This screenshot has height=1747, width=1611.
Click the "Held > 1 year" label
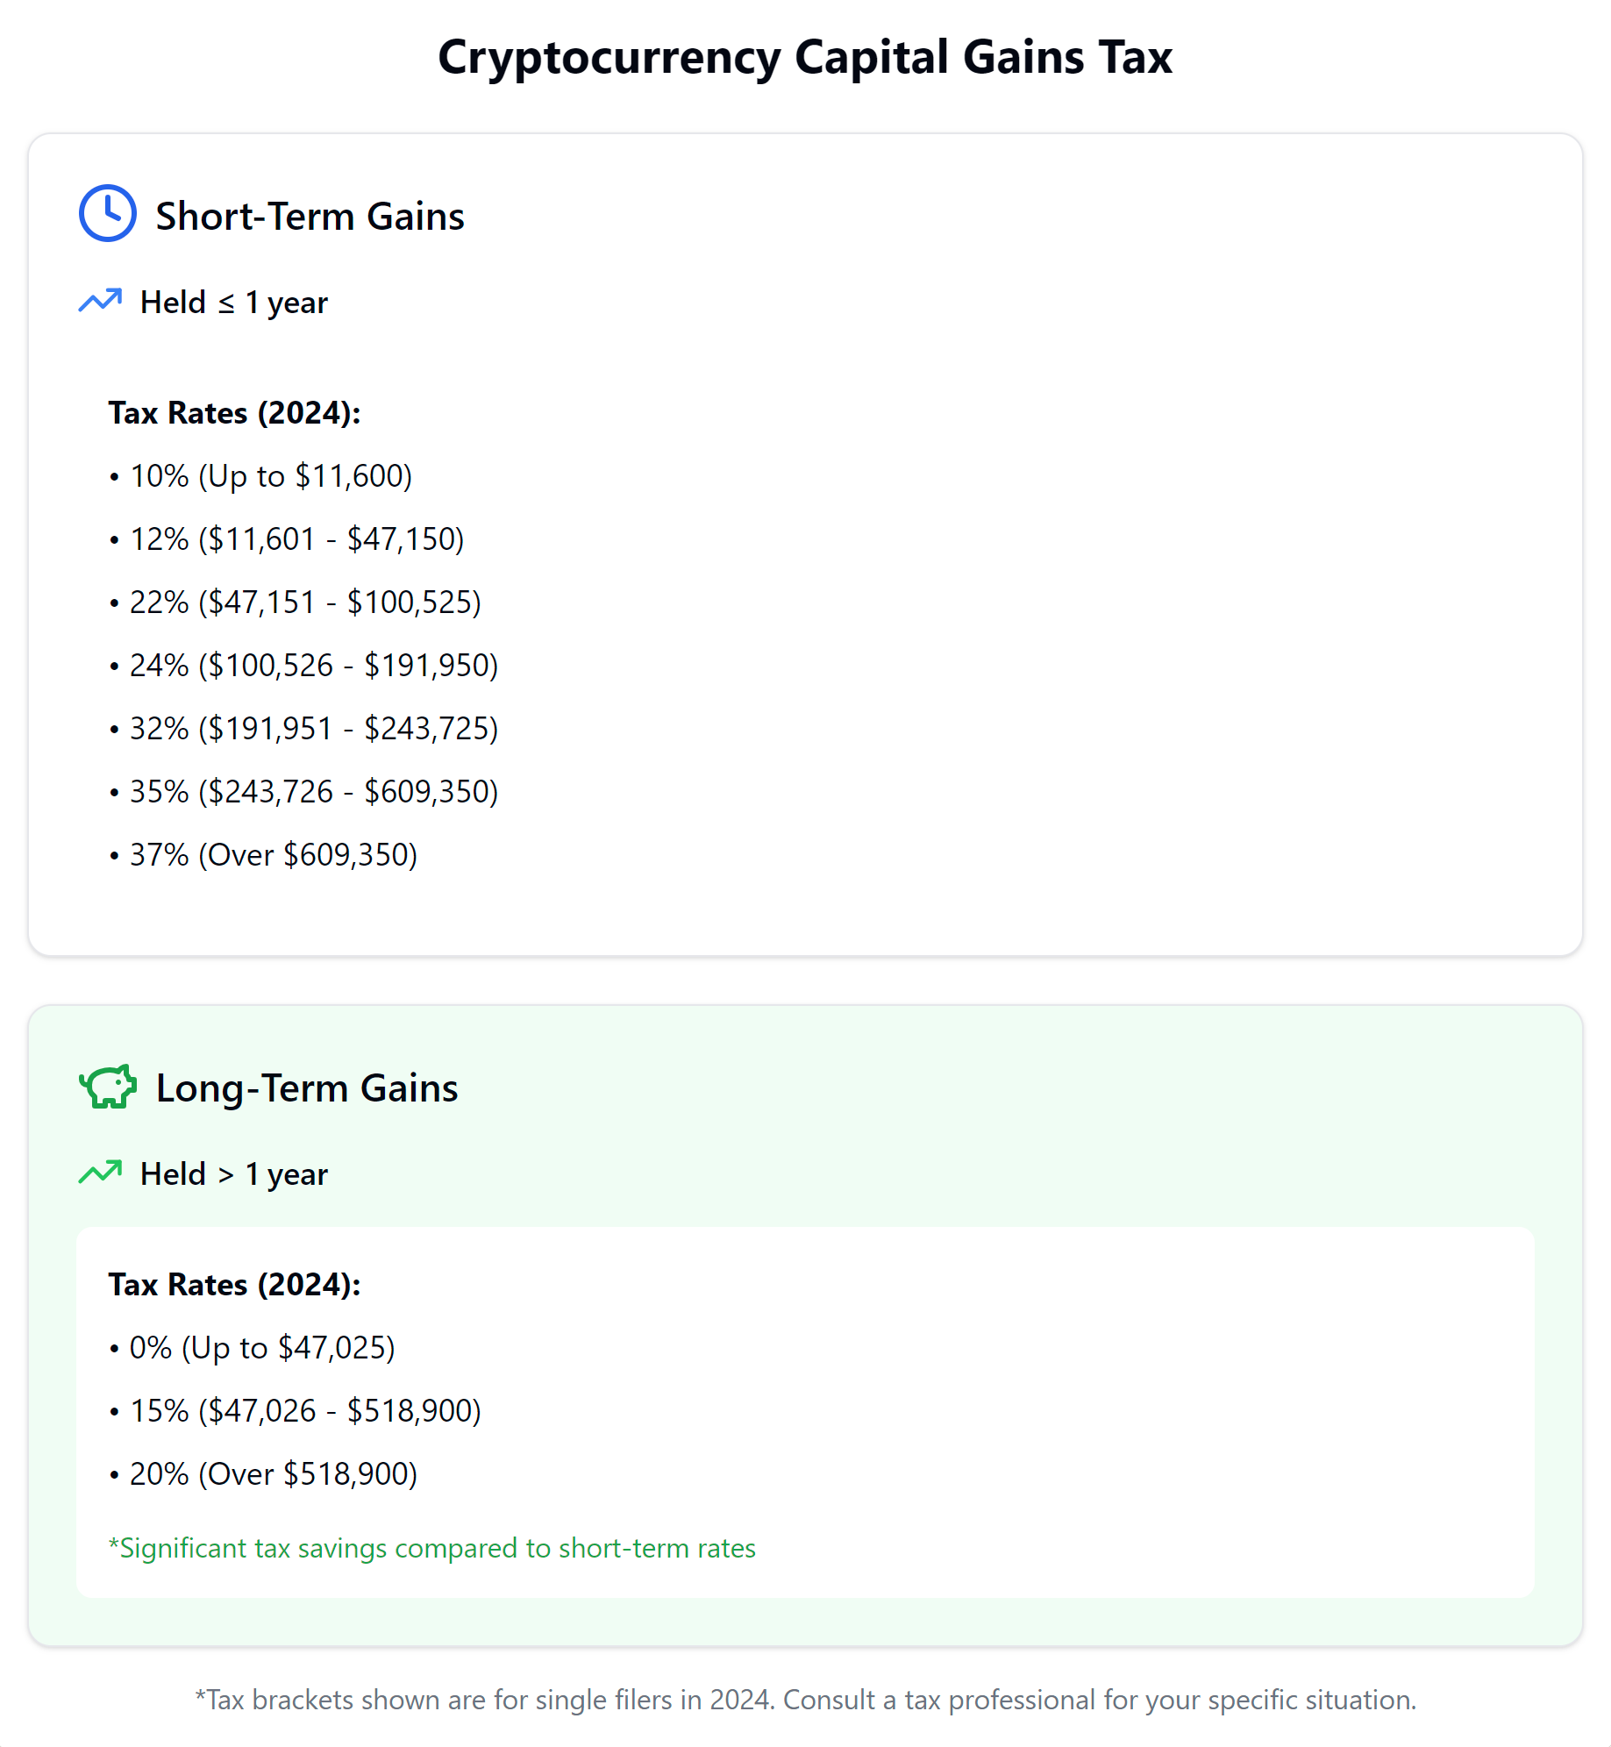point(233,1174)
